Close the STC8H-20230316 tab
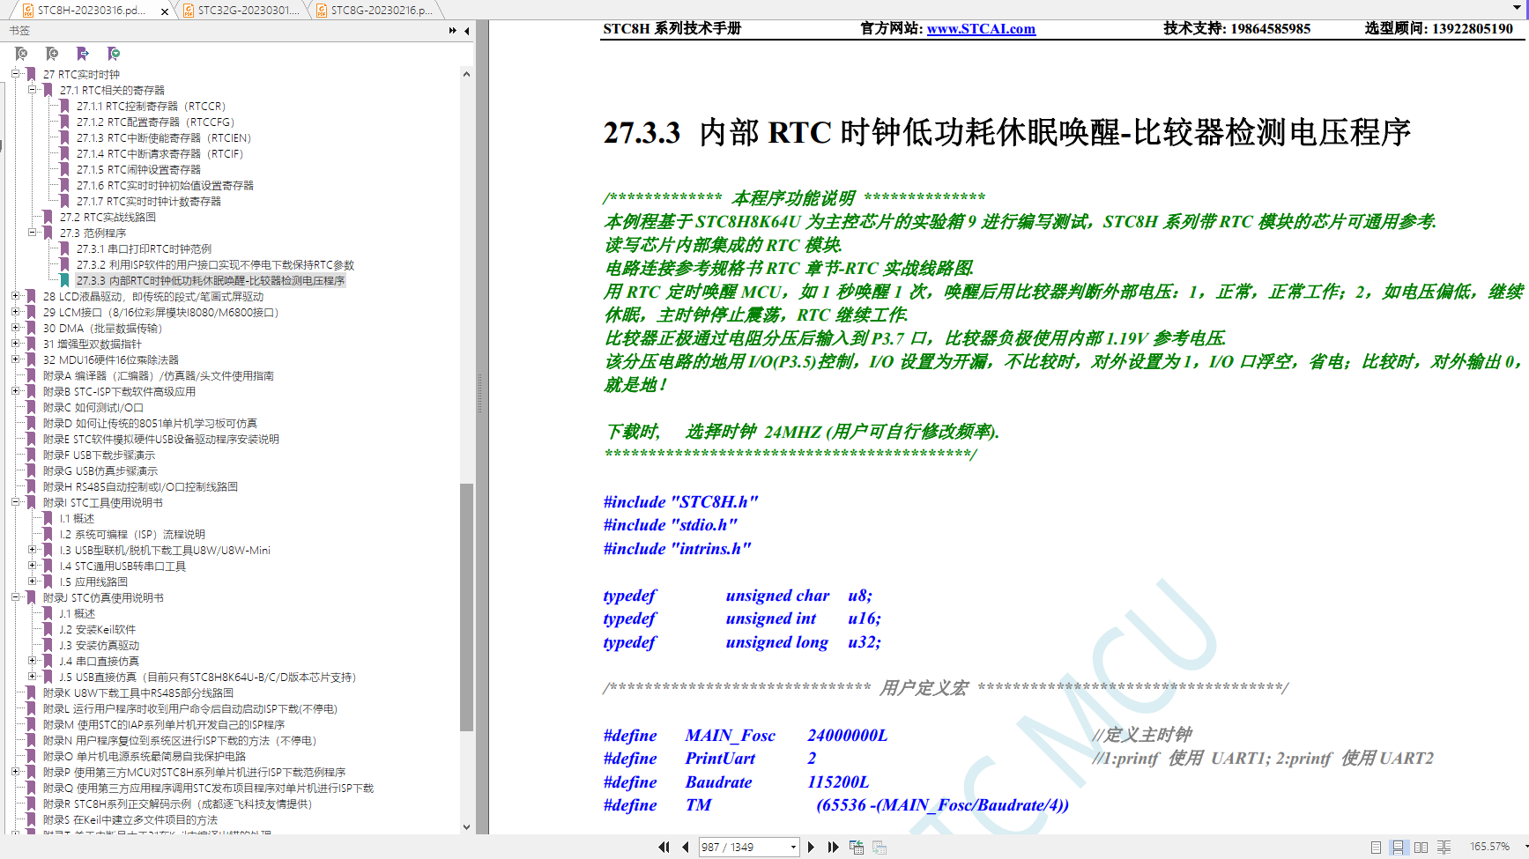Viewport: 1529px width, 859px height. point(165,11)
